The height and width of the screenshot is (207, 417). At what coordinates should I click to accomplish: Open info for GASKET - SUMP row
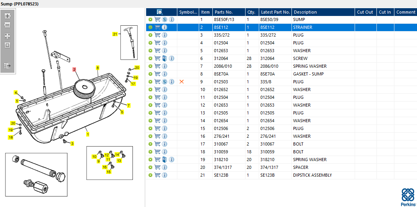(164, 74)
